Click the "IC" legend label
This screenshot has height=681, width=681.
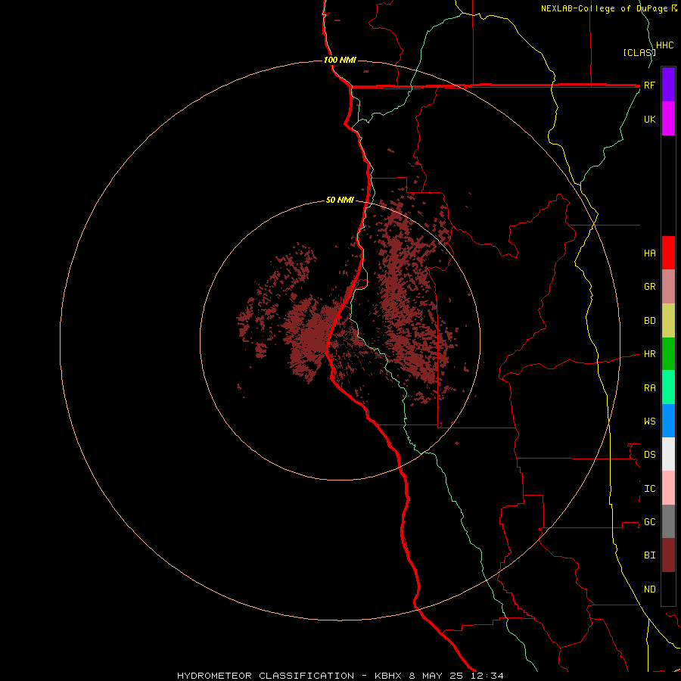[649, 489]
